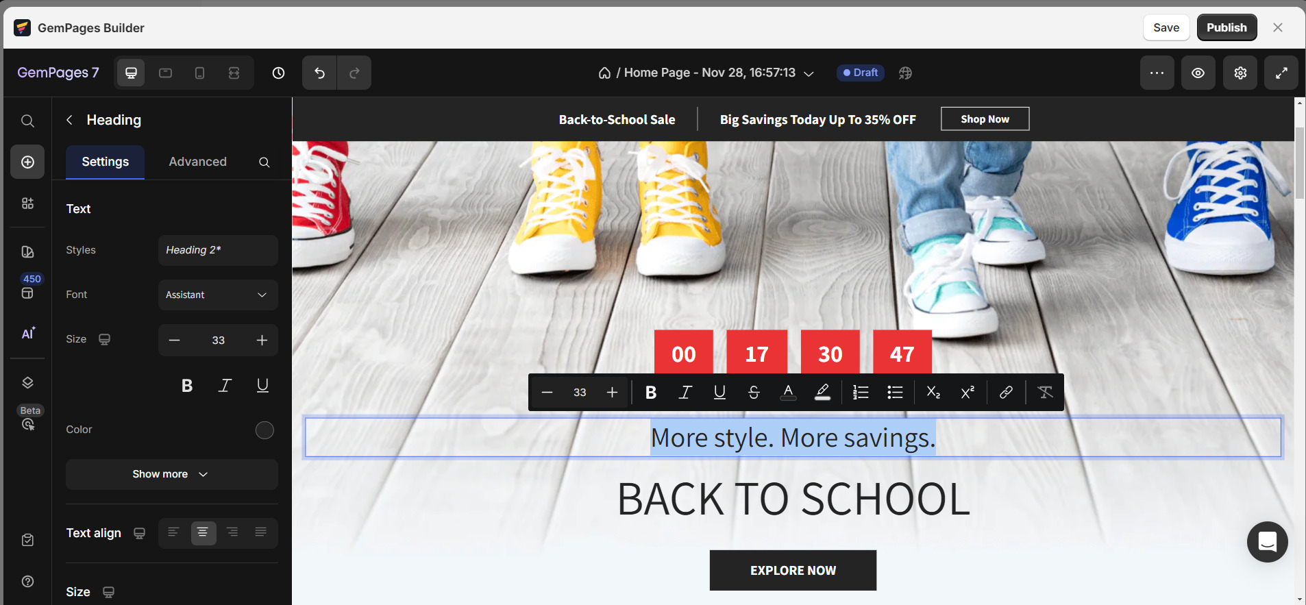Insert a link on selected text
This screenshot has height=605, width=1306.
[1006, 392]
